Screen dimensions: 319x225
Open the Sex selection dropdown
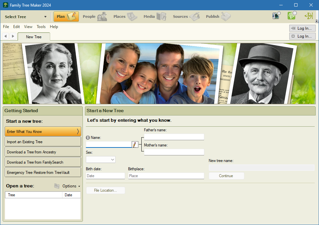(100, 159)
